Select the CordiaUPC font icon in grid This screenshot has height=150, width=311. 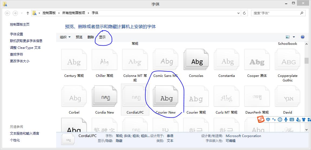coord(135,96)
